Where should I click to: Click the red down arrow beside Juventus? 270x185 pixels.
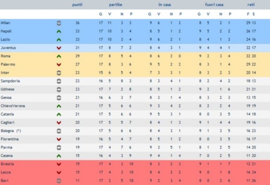59,48
